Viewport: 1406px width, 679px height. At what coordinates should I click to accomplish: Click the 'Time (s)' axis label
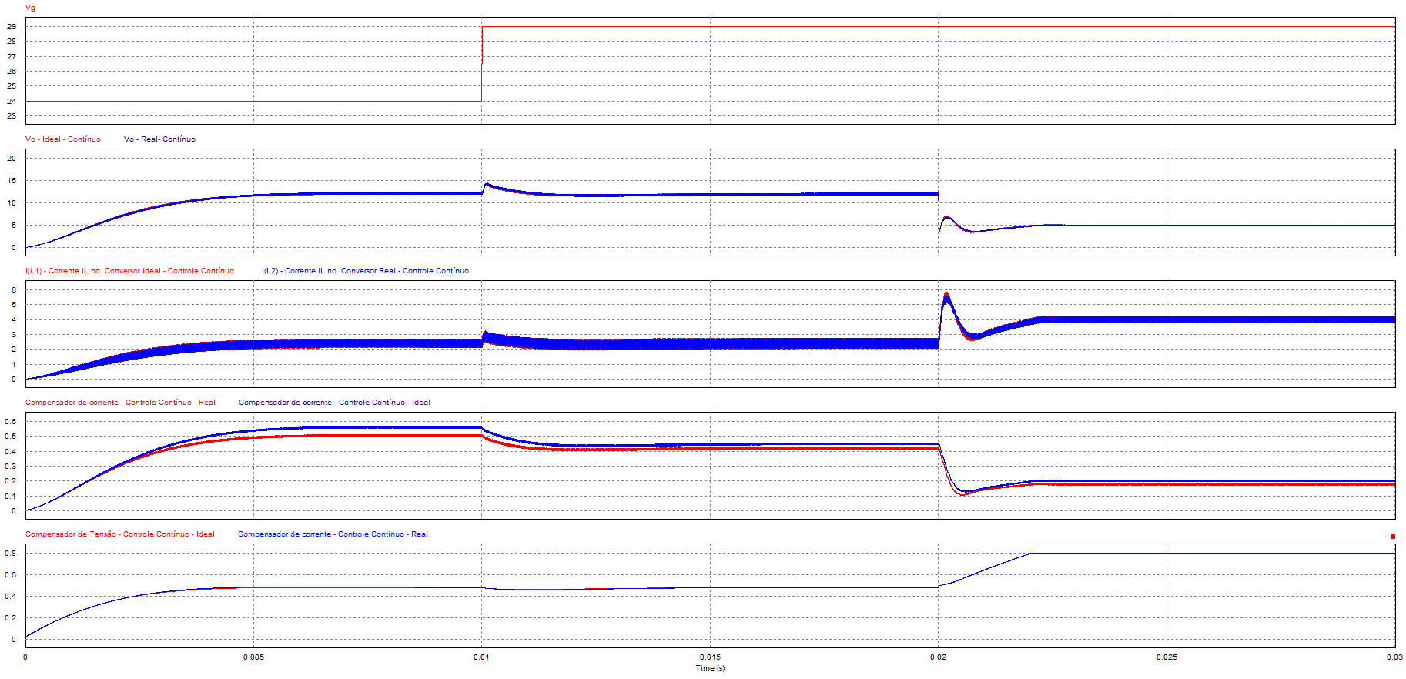[x=710, y=668]
